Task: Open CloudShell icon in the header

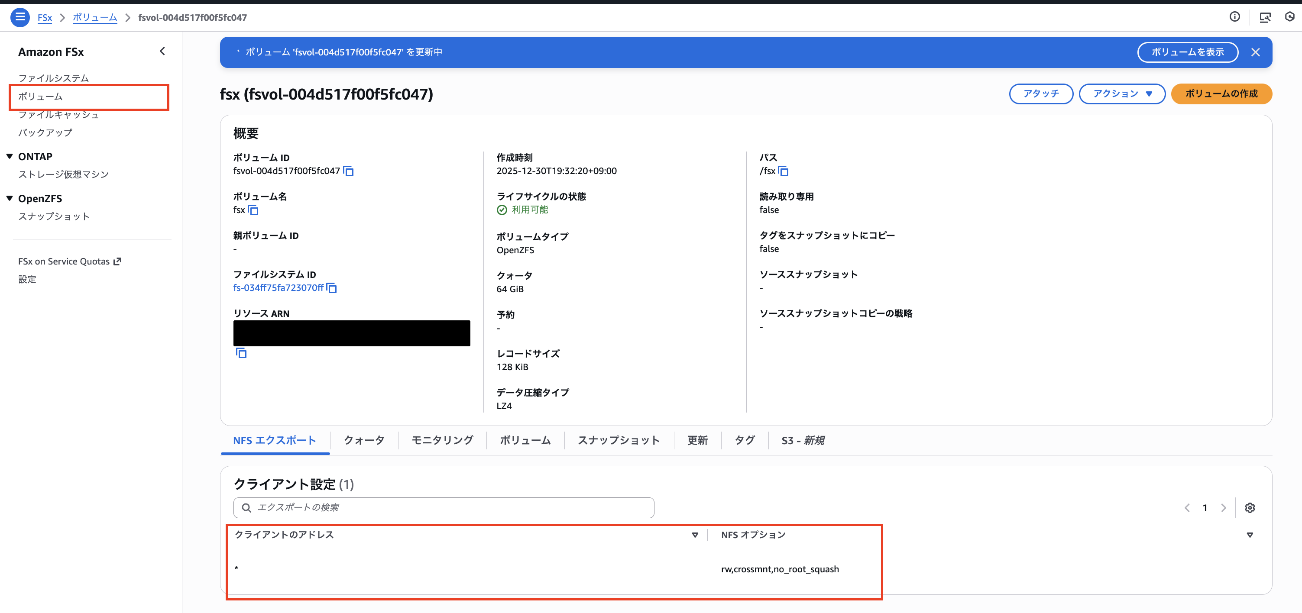Action: click(1266, 17)
